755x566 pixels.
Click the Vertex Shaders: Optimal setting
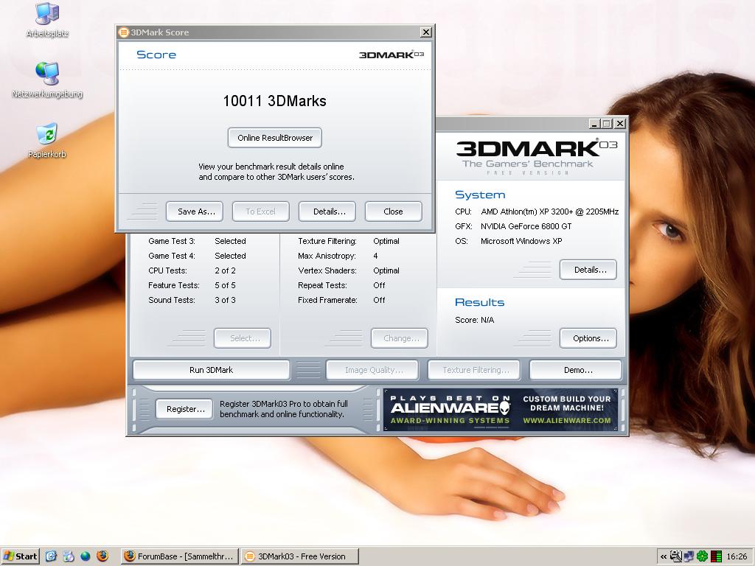[x=349, y=270]
